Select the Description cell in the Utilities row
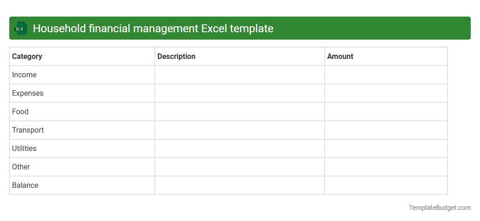Image resolution: width=480 pixels, height=221 pixels. point(240,149)
